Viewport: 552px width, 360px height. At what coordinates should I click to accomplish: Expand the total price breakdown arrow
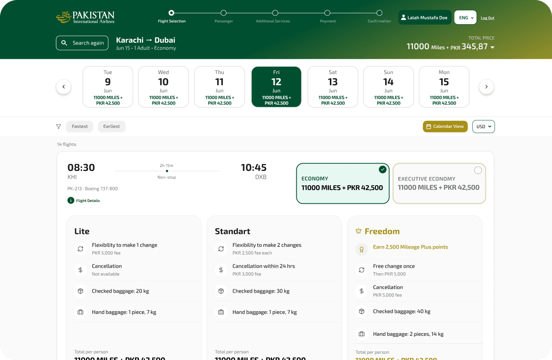tap(492, 47)
